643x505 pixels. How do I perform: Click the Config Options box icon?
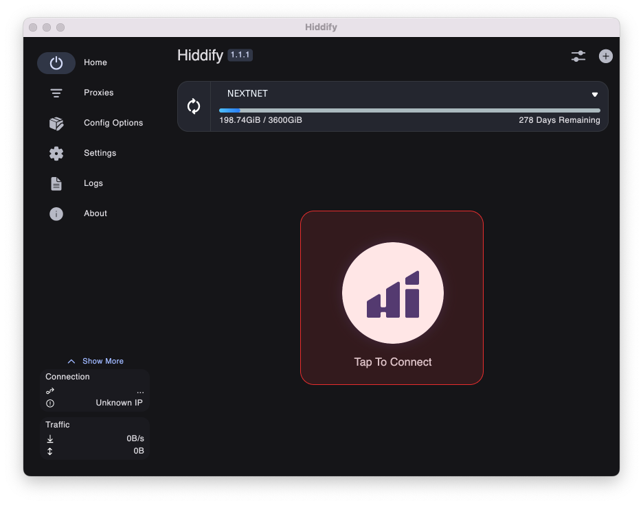56,124
